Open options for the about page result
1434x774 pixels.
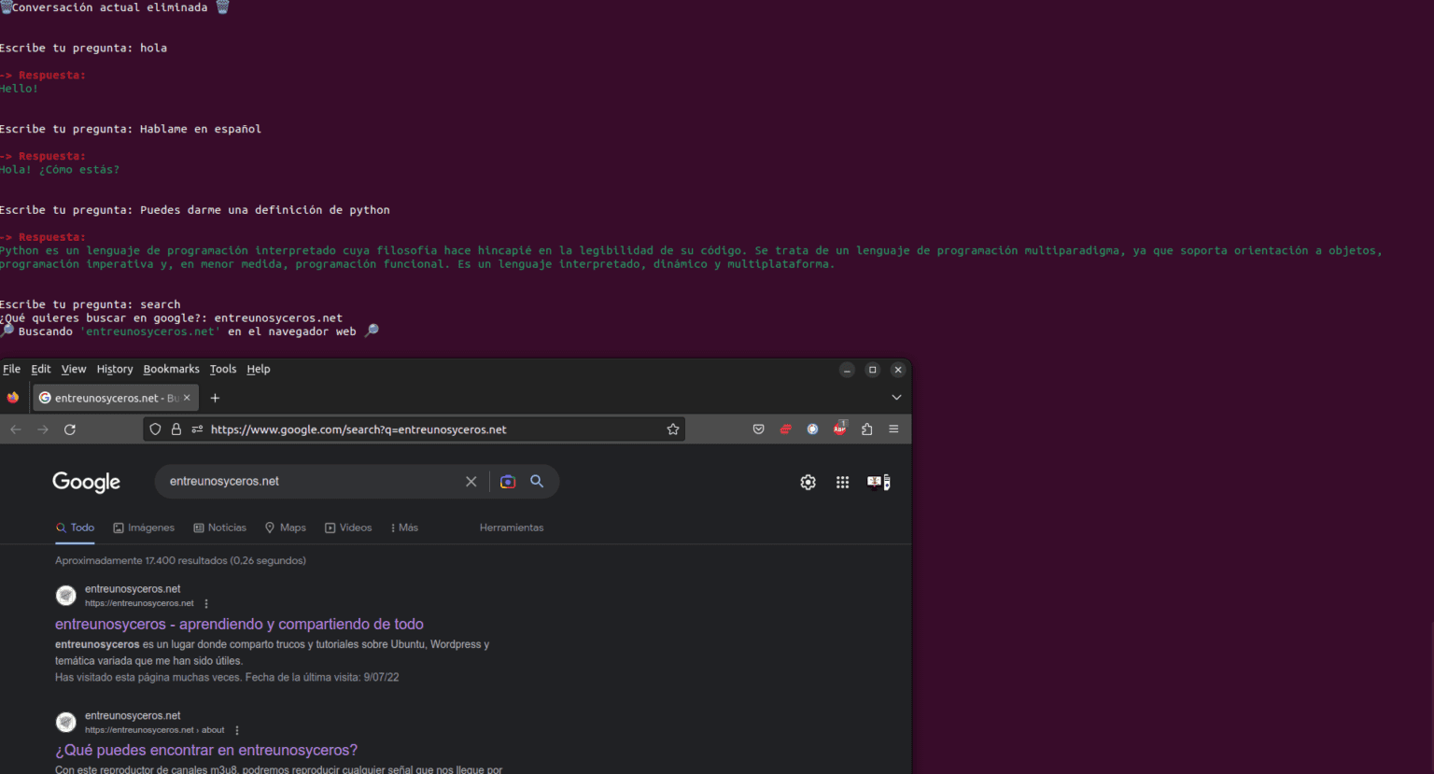click(x=237, y=730)
